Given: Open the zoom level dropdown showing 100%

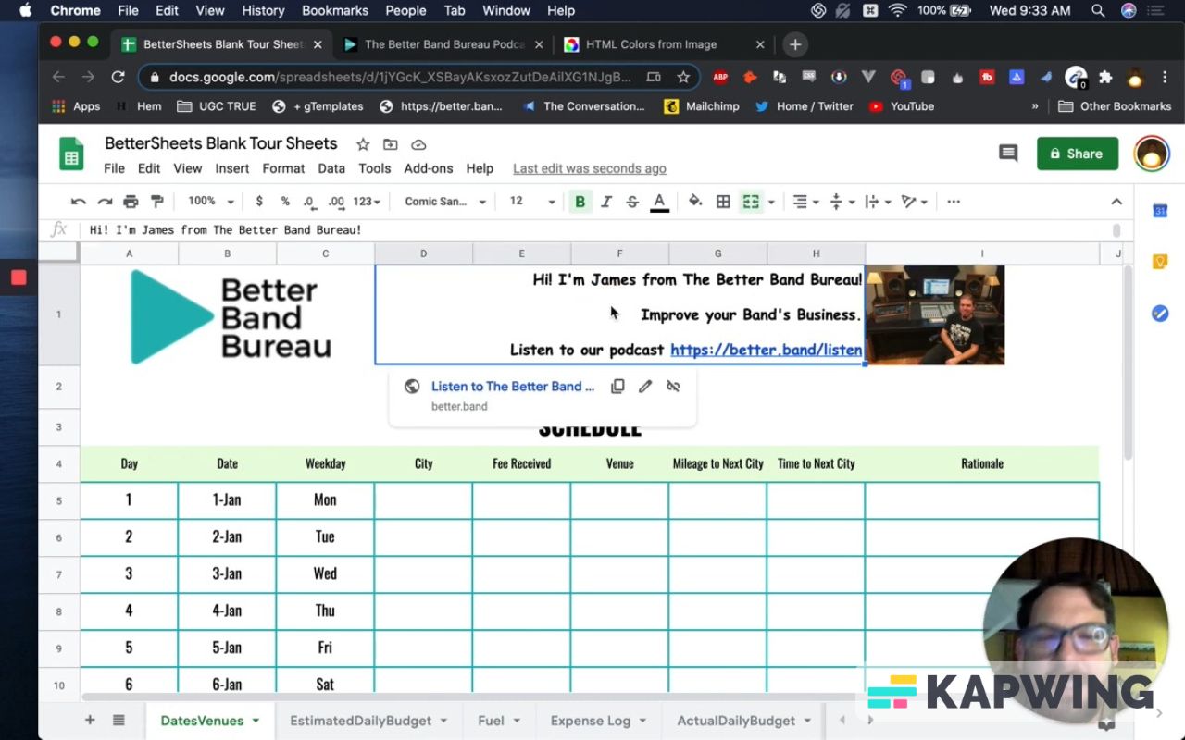Looking at the screenshot, I should tap(210, 202).
